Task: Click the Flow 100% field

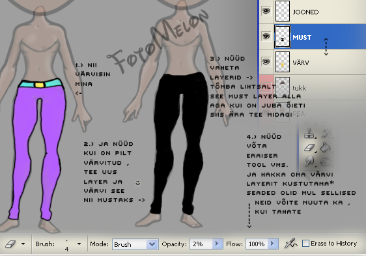Action: pyautogui.click(x=257, y=244)
